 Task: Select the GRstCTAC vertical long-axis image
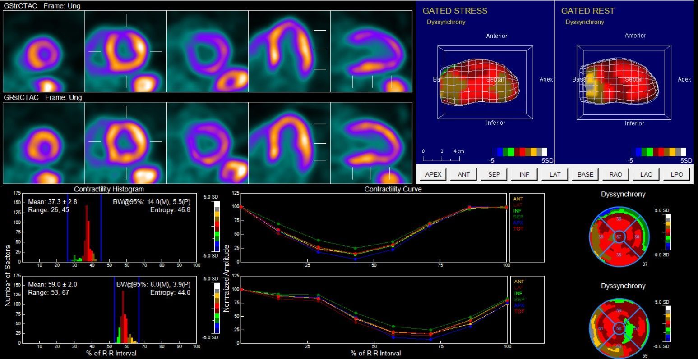(371, 143)
